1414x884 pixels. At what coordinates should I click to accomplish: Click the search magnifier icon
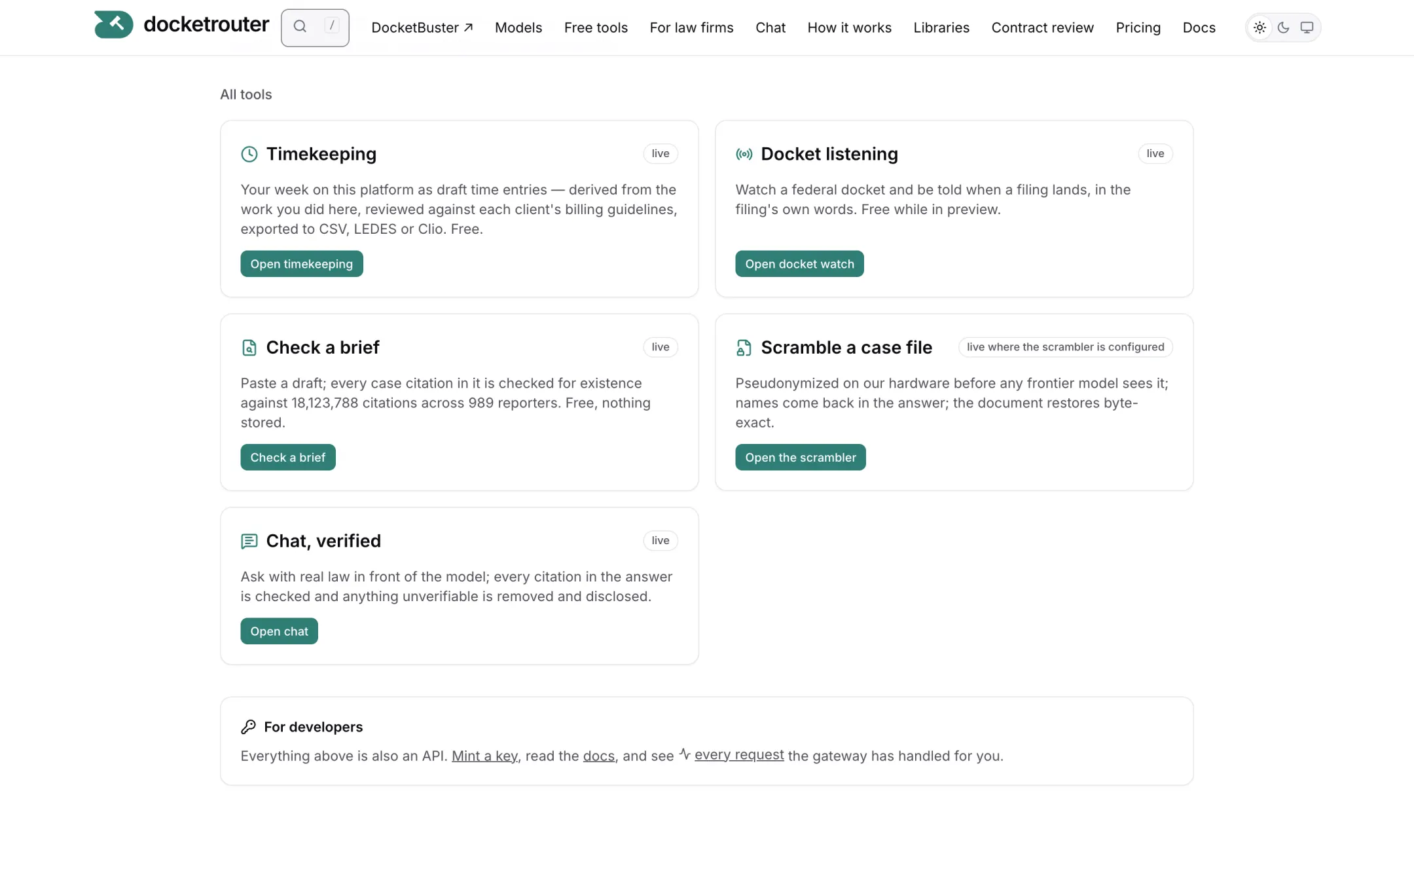click(x=300, y=27)
